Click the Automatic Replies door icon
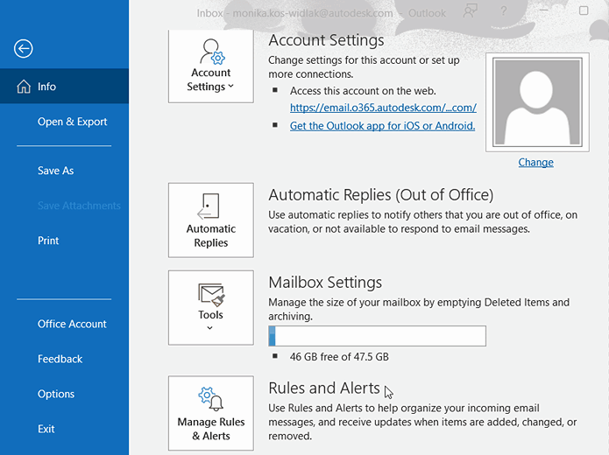This screenshot has width=609, height=455. [210, 206]
